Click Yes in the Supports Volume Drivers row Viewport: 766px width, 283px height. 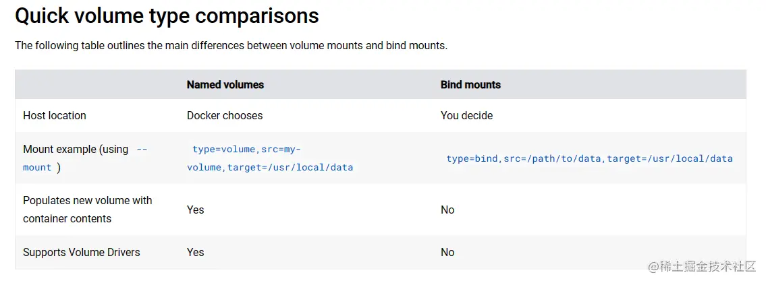pyautogui.click(x=196, y=252)
